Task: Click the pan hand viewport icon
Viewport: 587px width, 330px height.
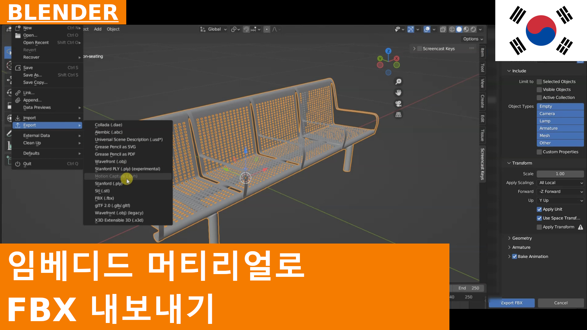Action: click(398, 93)
